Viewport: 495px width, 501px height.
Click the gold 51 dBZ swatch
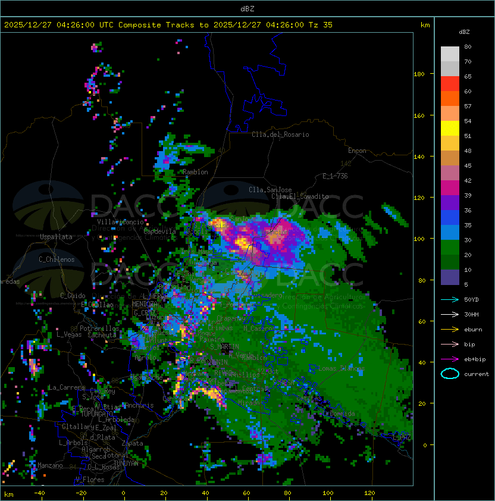coord(450,143)
